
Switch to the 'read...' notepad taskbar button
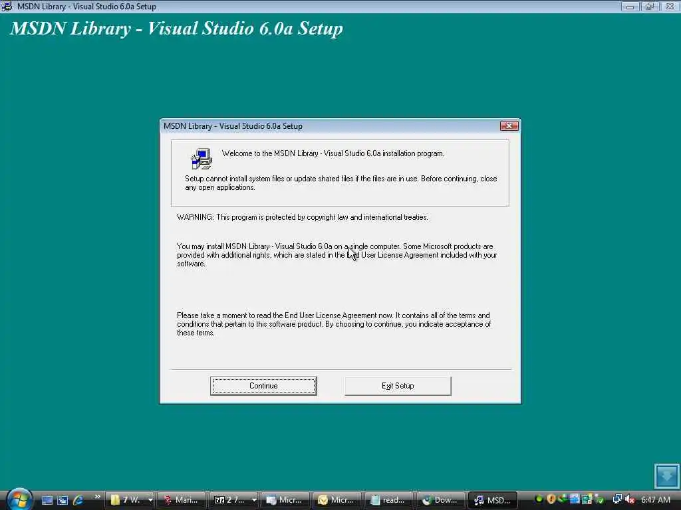[388, 500]
